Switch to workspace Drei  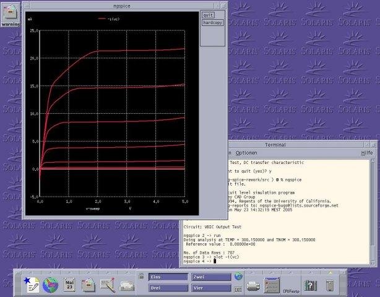[x=168, y=288]
